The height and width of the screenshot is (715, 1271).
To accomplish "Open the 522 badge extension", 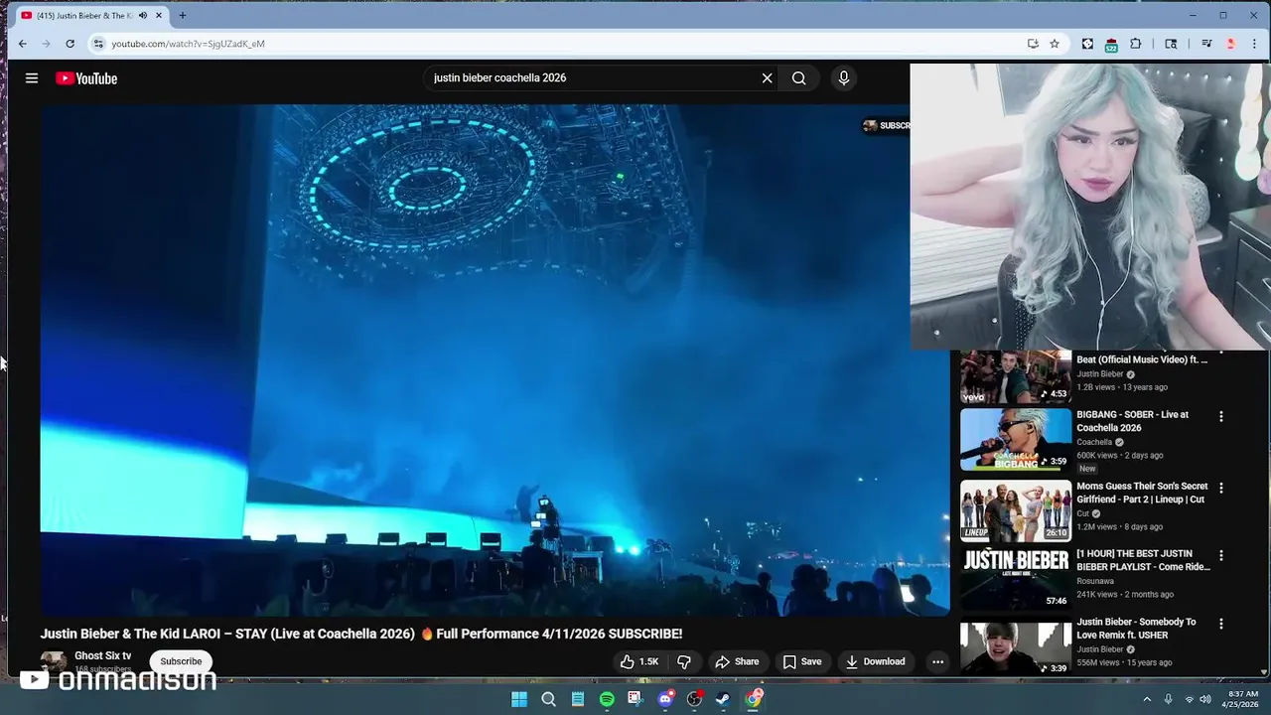I will pyautogui.click(x=1111, y=45).
